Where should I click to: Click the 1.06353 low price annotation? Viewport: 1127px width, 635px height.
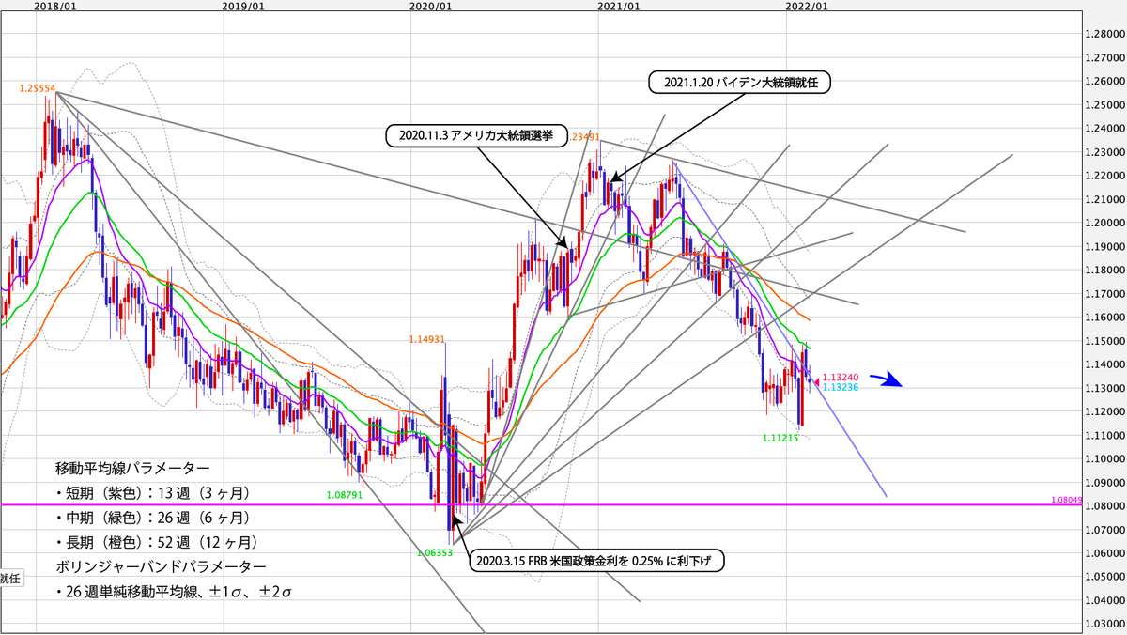coord(435,553)
